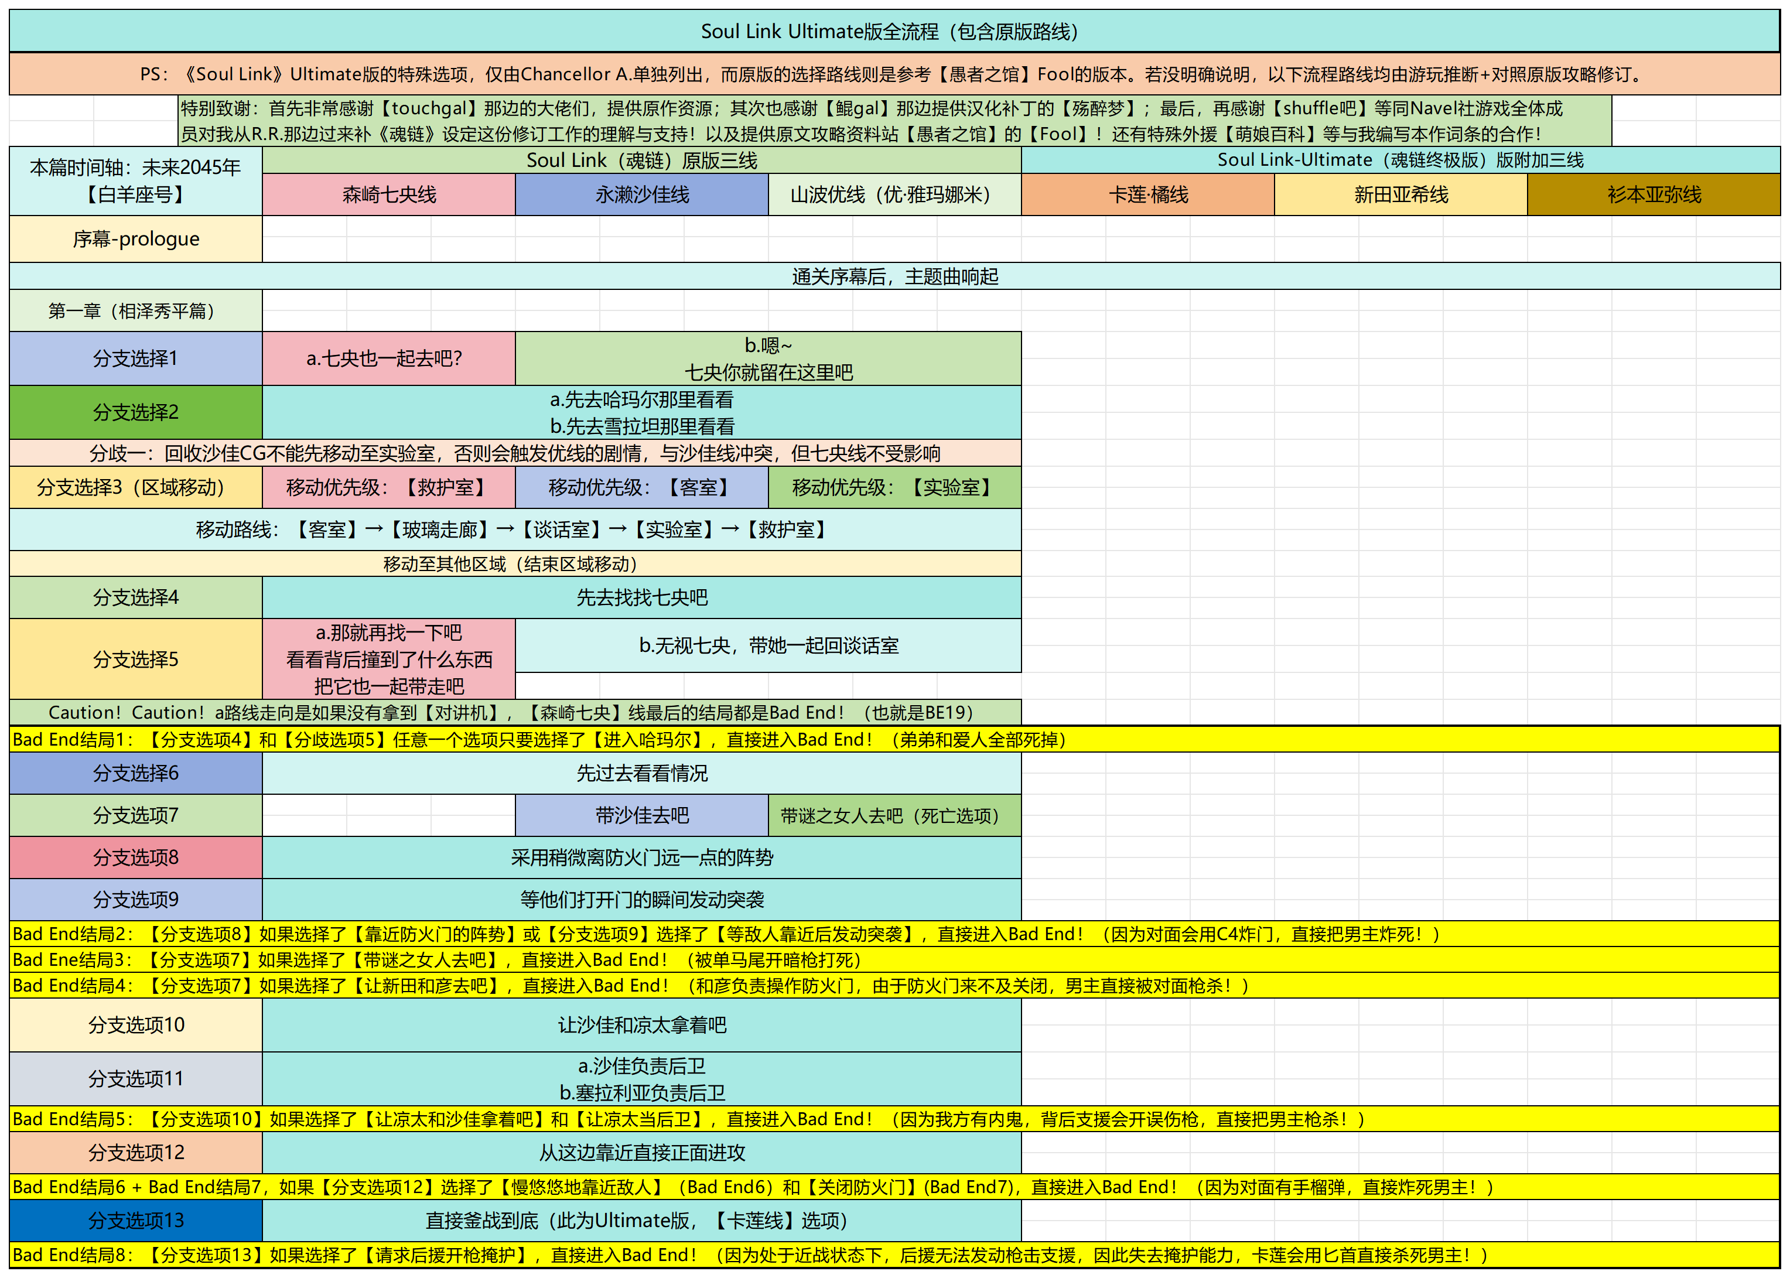Select 移动优先级：【救护室】 cell
Image resolution: width=1790 pixels, height=1278 pixels.
click(x=389, y=487)
